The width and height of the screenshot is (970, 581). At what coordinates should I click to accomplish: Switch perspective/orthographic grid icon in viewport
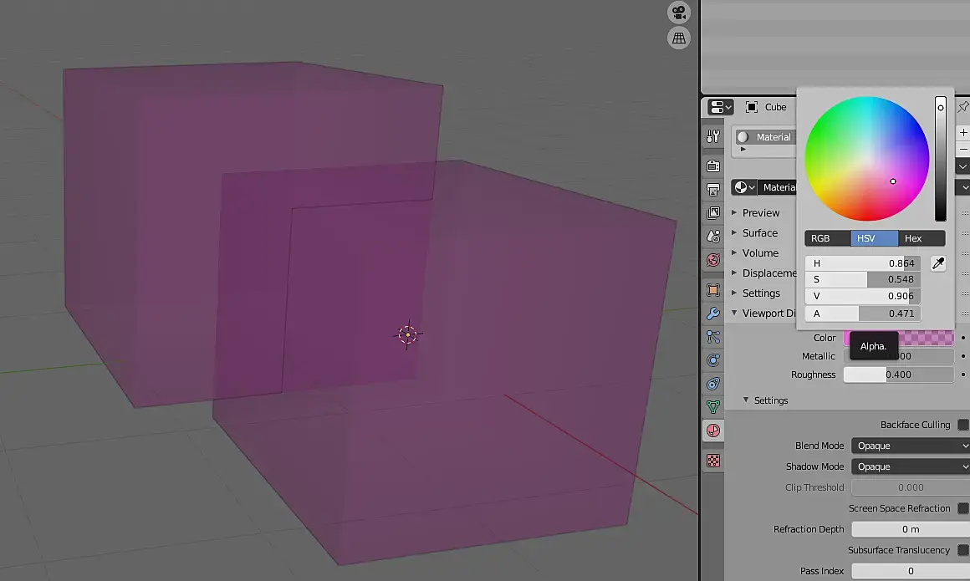[679, 38]
